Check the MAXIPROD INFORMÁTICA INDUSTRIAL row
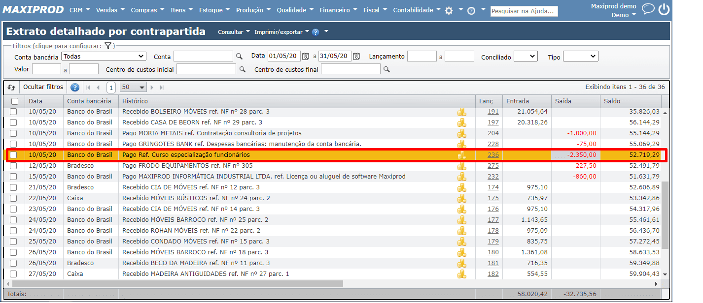Viewport: 703px width, 303px height. 13,177
